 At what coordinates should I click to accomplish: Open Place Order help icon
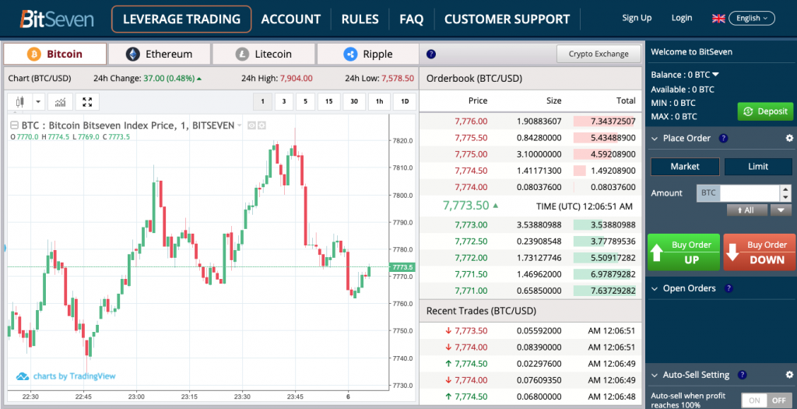coord(723,138)
